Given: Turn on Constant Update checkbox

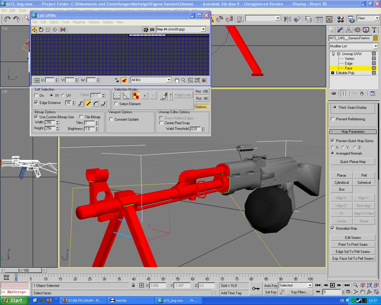Looking at the screenshot, I should click(111, 119).
